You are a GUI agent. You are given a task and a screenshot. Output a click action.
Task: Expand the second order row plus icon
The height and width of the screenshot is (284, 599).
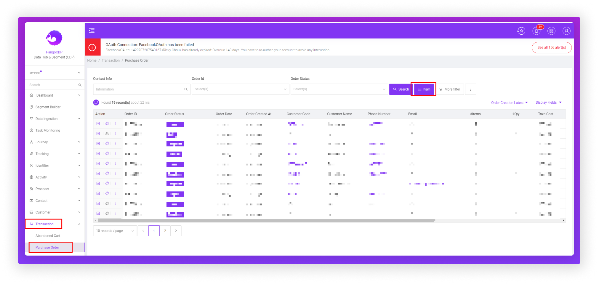click(98, 134)
